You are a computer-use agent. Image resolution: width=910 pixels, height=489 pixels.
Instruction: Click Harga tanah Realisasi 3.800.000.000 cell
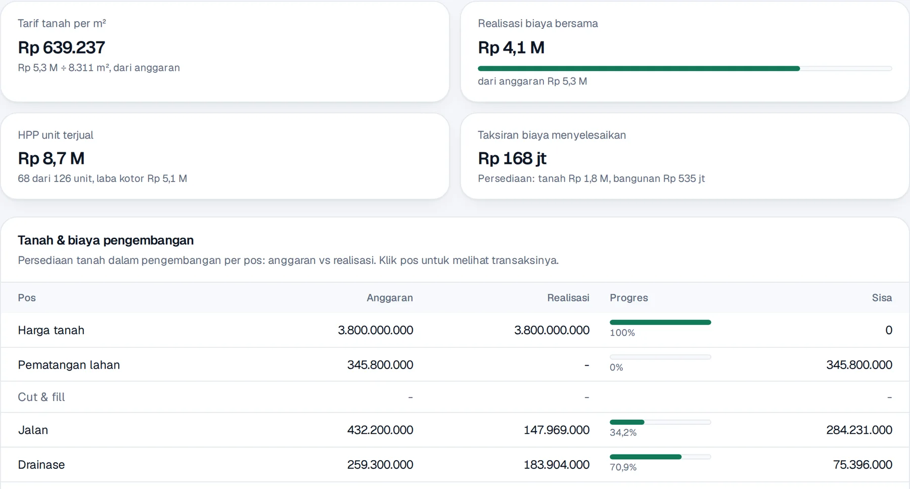(x=552, y=330)
